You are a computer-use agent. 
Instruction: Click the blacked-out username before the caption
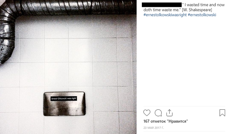pos(162,5)
